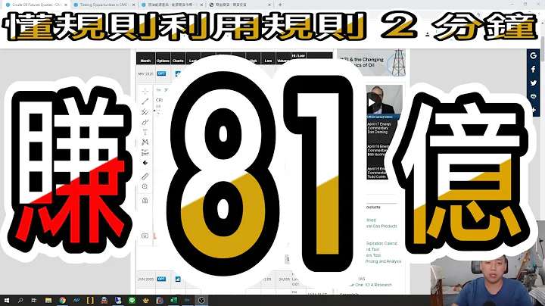Close the Crude Oil Futures Quotes tab

pyautogui.click(x=66, y=5)
